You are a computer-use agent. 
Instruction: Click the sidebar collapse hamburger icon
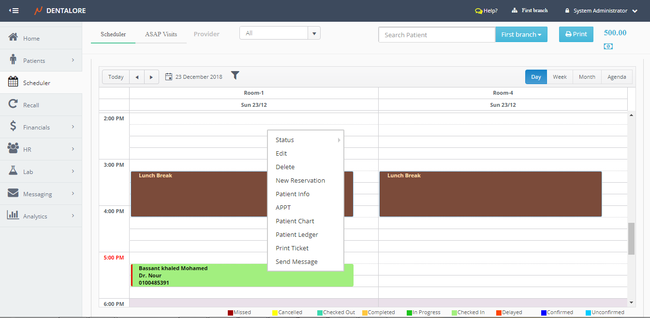pos(14,11)
